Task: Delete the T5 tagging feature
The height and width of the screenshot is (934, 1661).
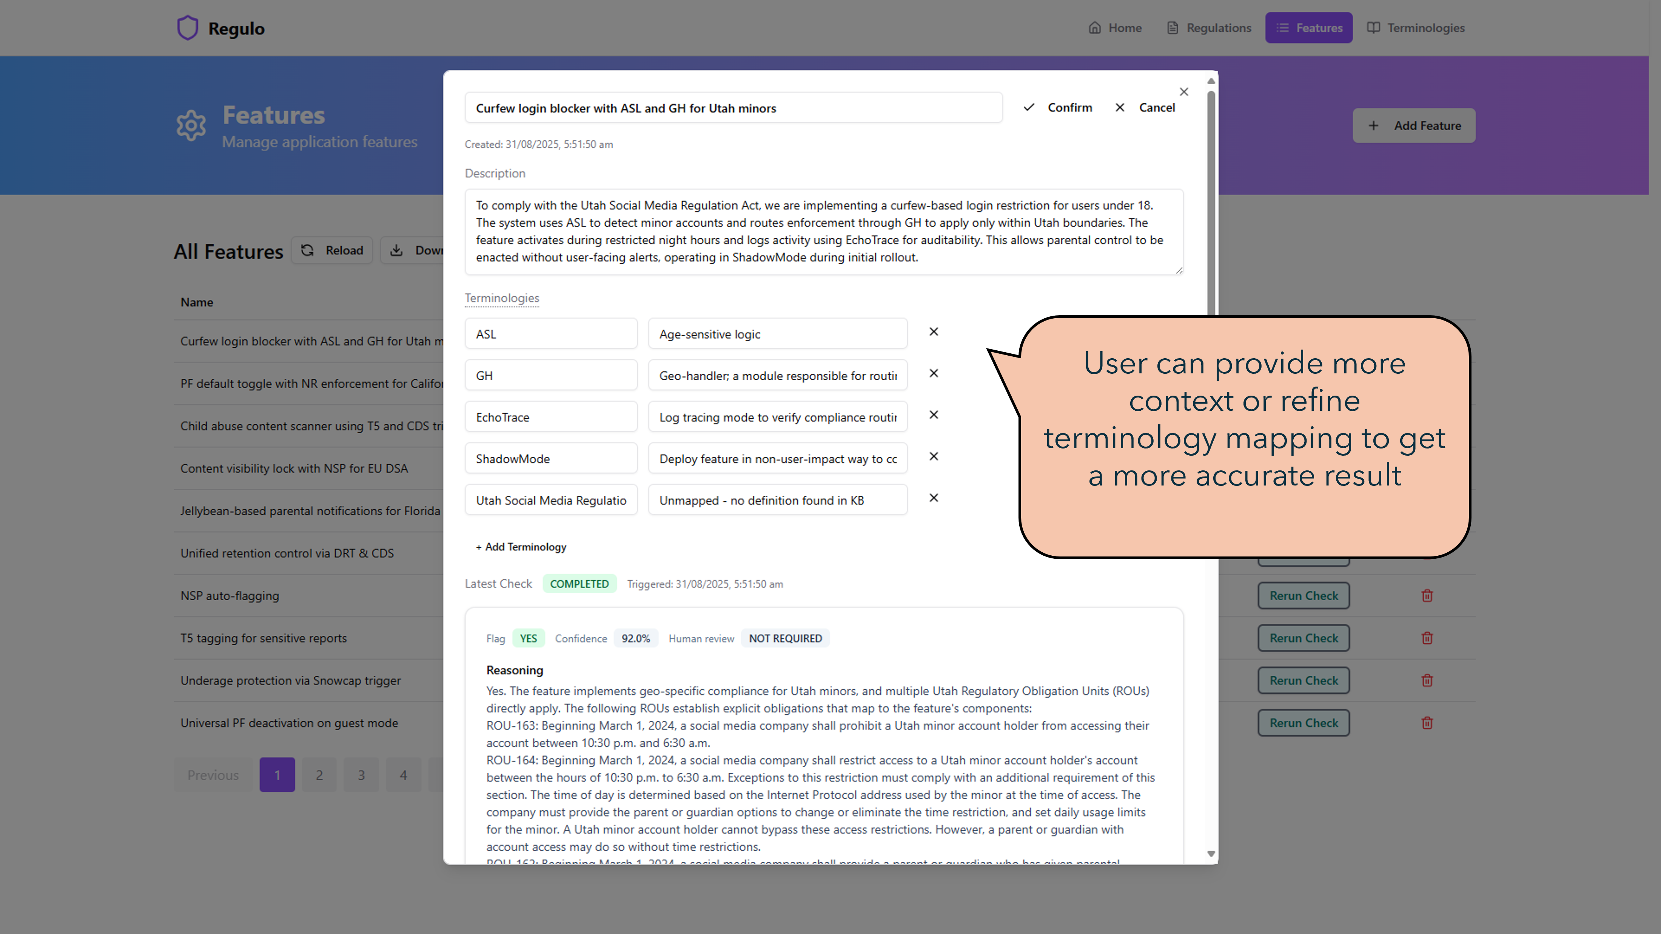Action: coord(1426,638)
